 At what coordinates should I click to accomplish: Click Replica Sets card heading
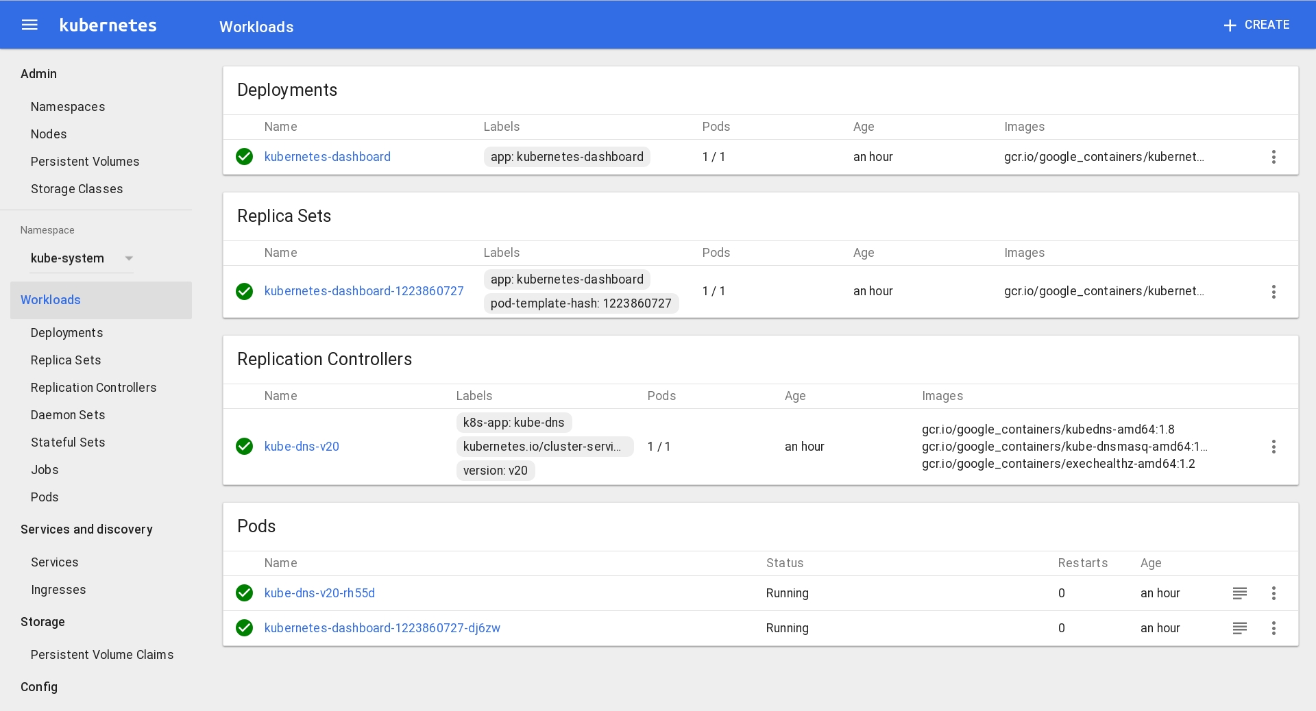click(x=284, y=216)
